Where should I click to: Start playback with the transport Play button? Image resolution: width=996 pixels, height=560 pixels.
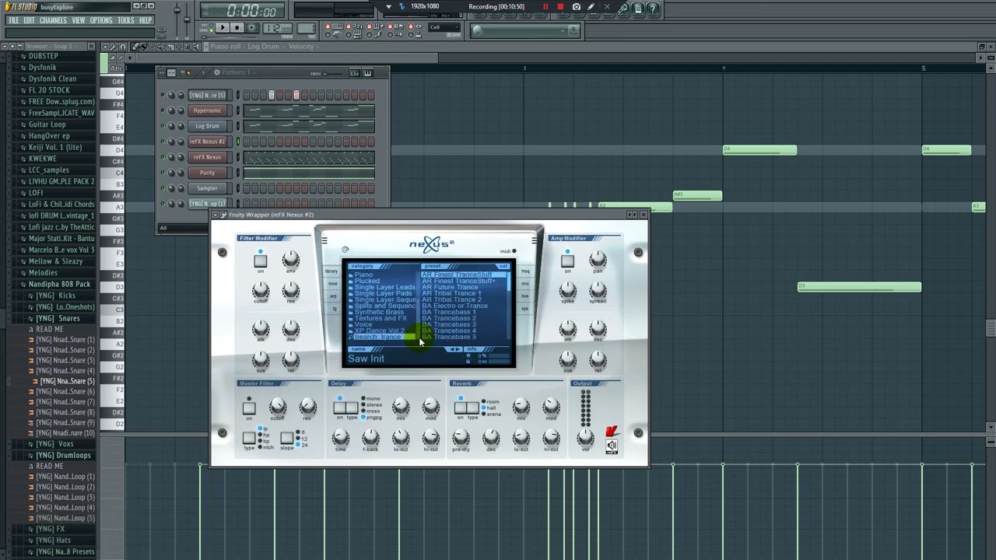click(x=222, y=28)
